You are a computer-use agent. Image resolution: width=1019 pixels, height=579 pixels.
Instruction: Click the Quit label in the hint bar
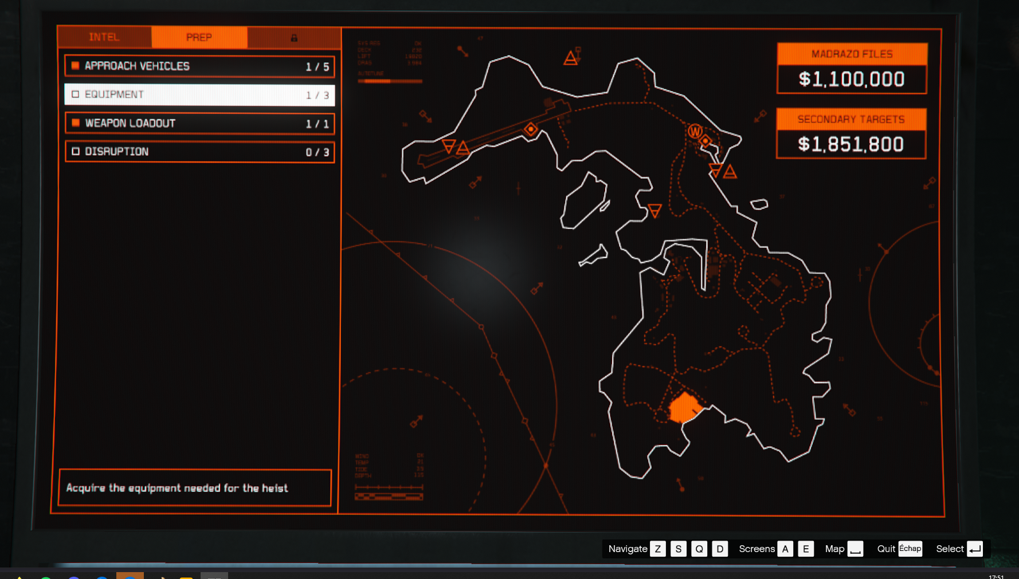coord(886,549)
